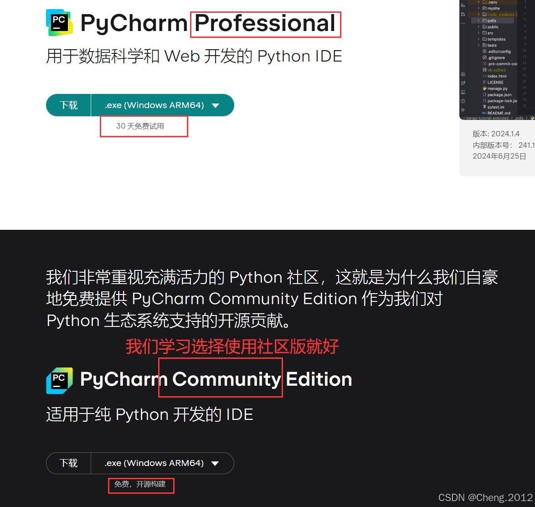Open the Terminal tool window icon
Image resolution: width=535 pixels, height=507 pixels.
click(463, 92)
